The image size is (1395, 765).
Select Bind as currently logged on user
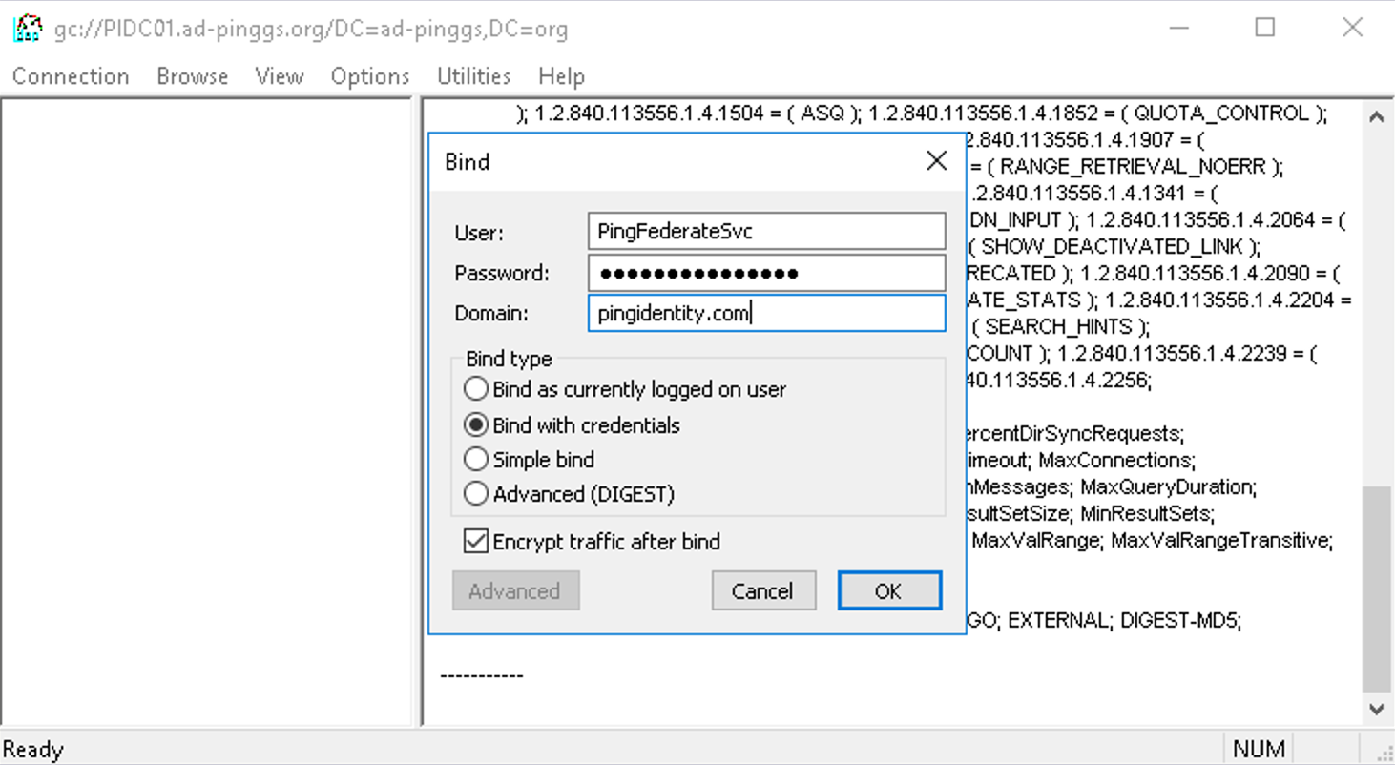[x=476, y=389]
